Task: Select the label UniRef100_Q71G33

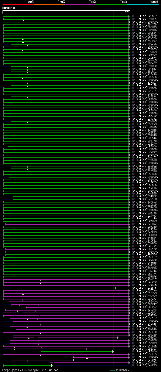Action: tap(144, 49)
